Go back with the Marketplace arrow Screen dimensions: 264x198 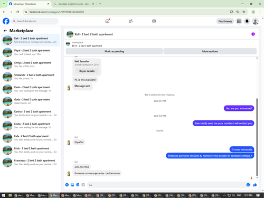[5, 31]
